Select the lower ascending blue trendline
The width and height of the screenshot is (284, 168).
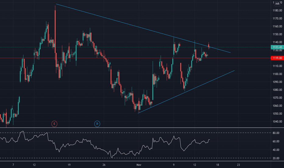(x=186, y=92)
